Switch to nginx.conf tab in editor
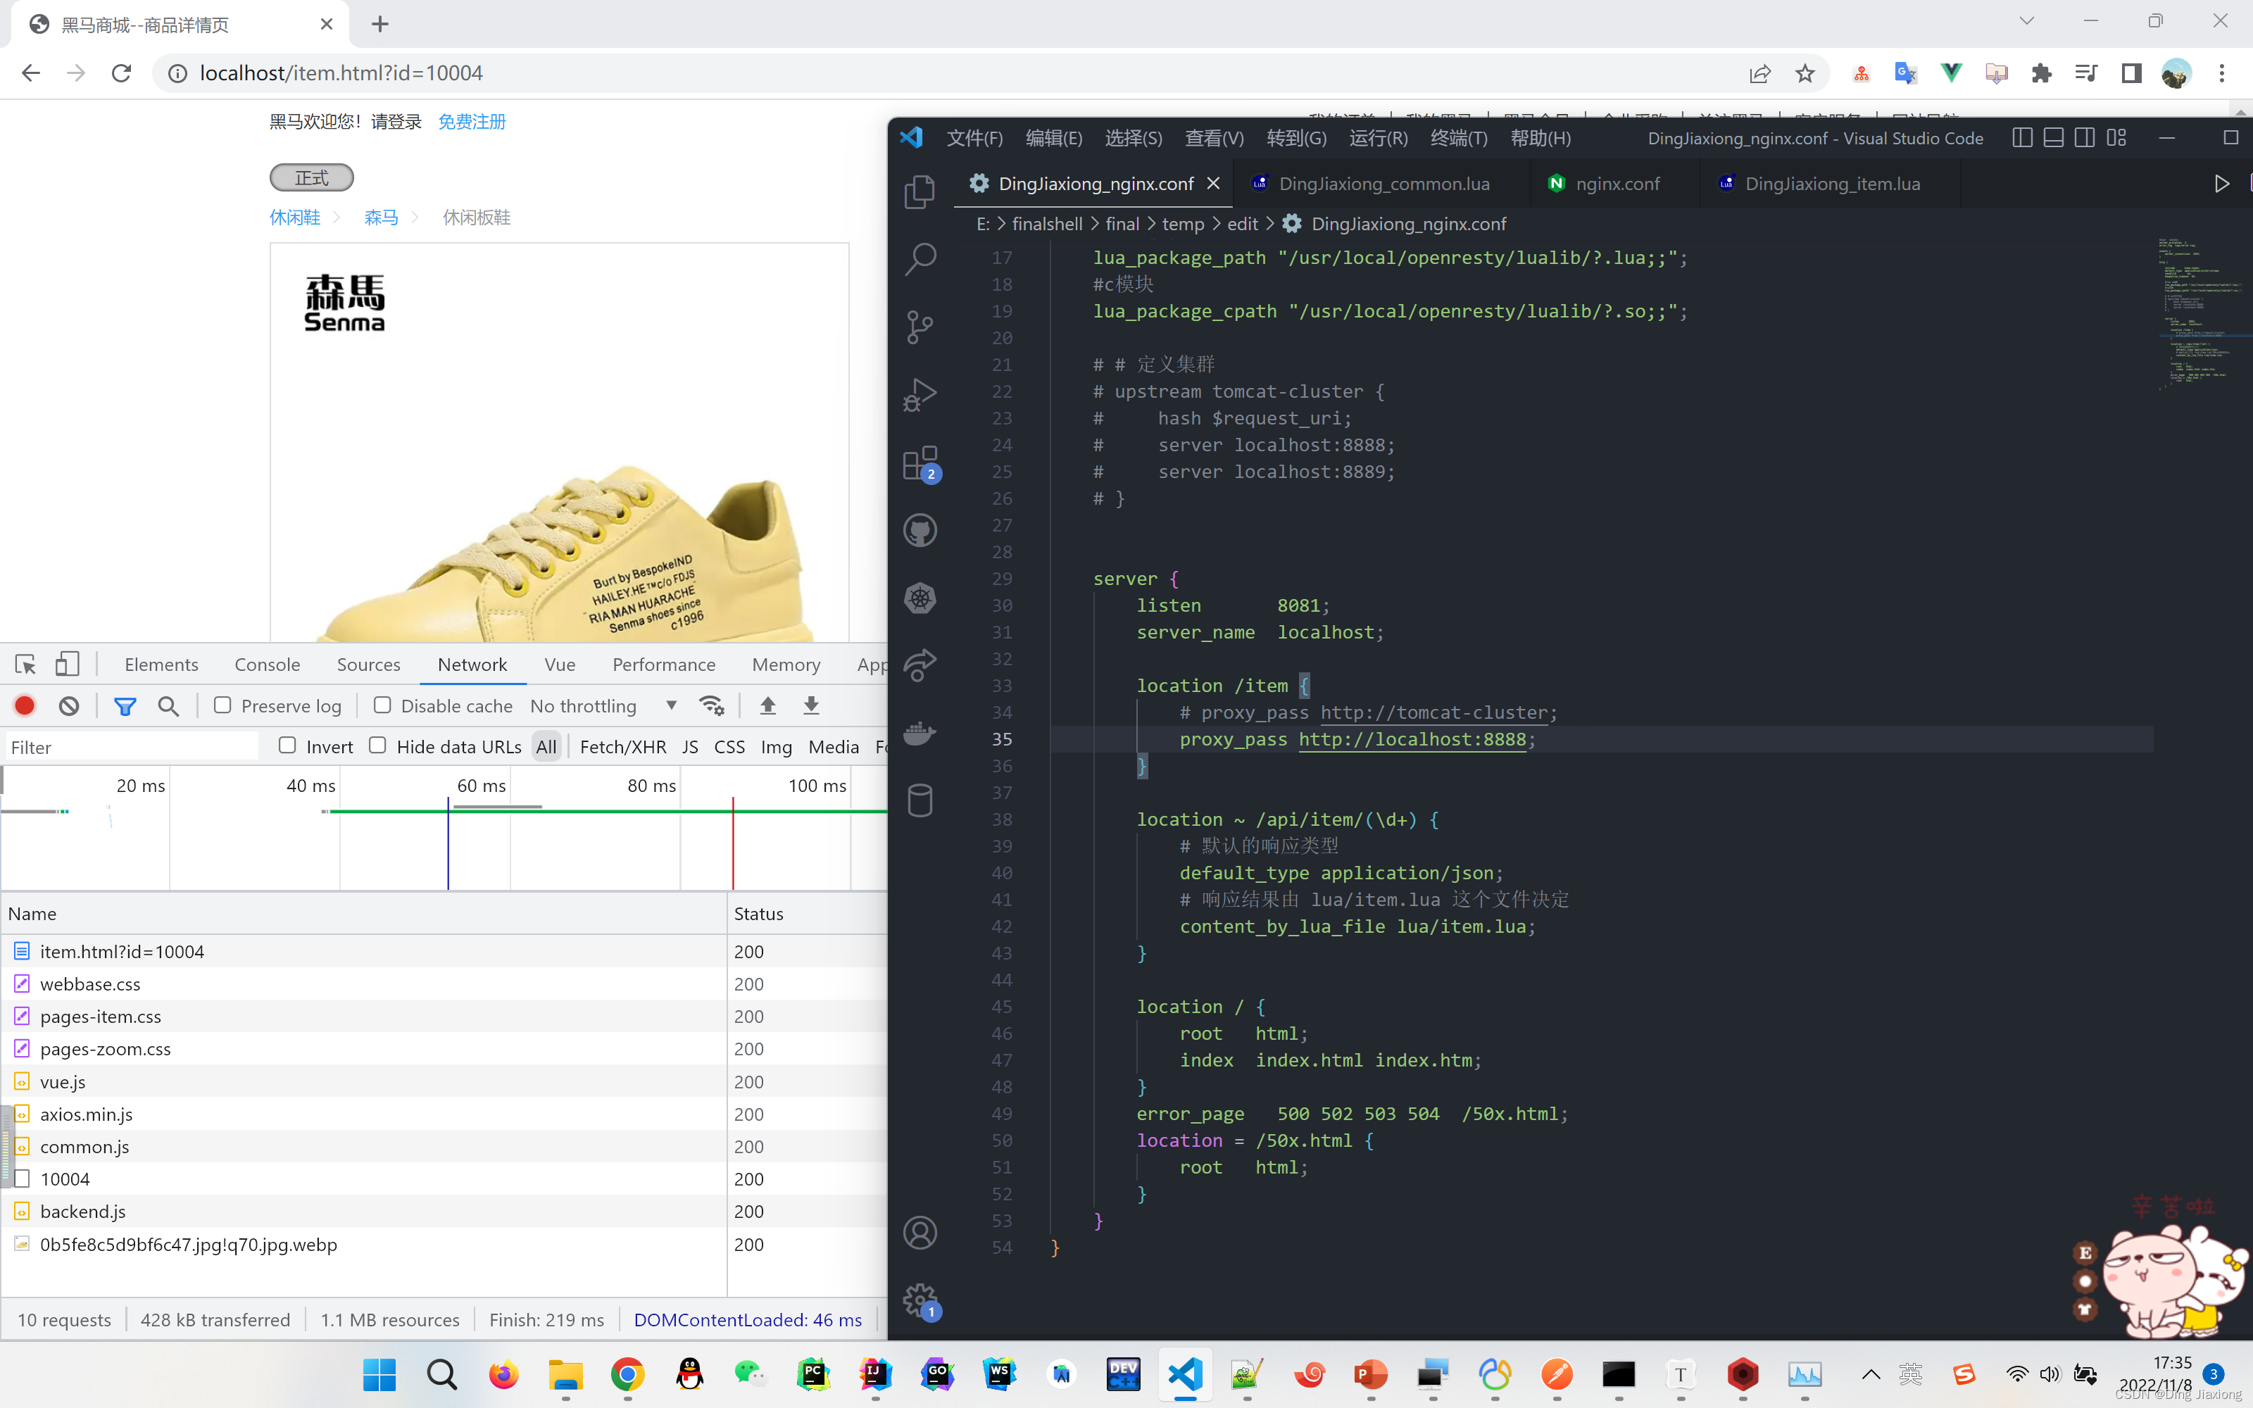 tap(1617, 183)
